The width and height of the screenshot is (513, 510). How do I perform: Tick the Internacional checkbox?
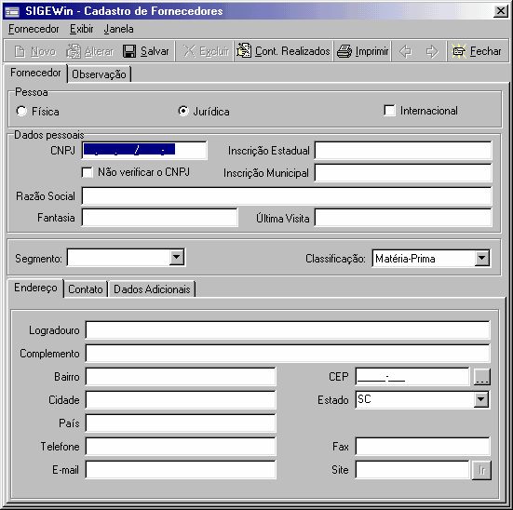389,110
